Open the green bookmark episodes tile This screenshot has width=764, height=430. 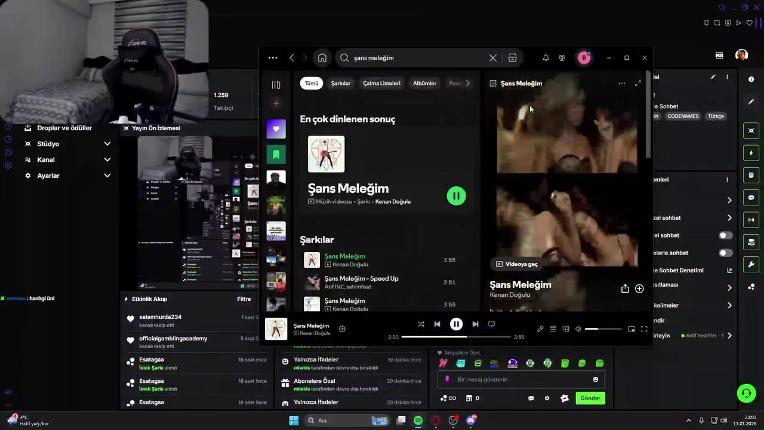[276, 155]
